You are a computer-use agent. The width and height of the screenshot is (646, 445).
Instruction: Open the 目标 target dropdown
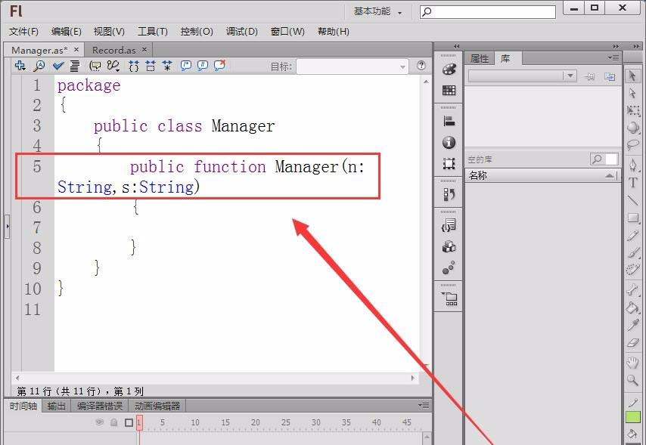coord(353,66)
